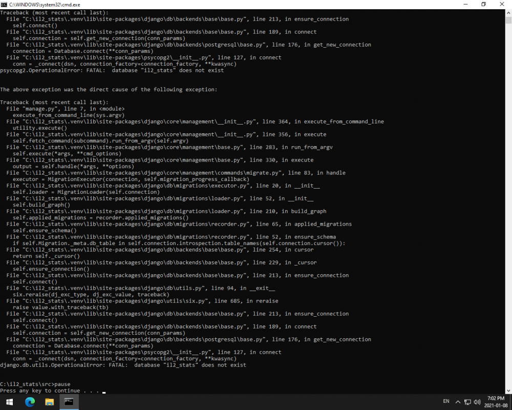Open File Explorer from the taskbar

click(49, 402)
